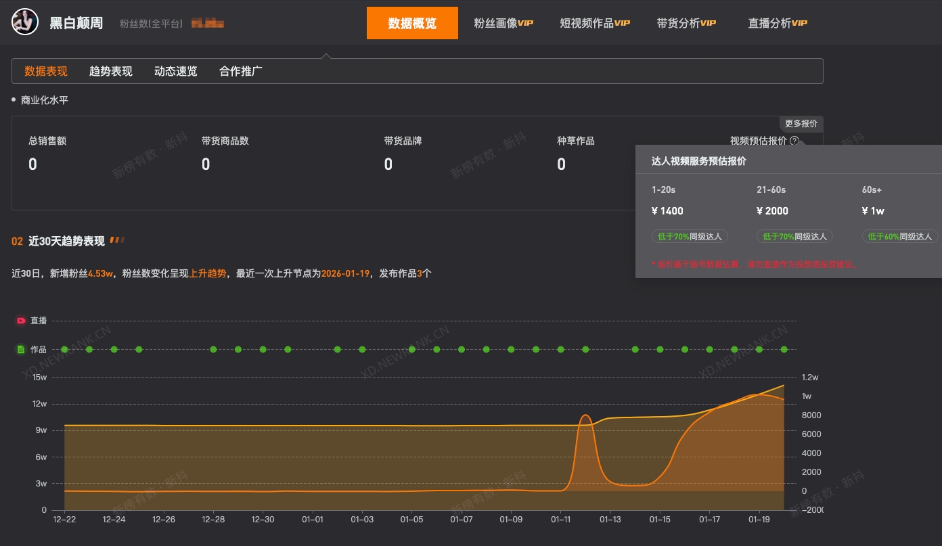Click the 2026-01-19 rising node date link
Viewport: 942px width, 546px height.
(x=345, y=273)
